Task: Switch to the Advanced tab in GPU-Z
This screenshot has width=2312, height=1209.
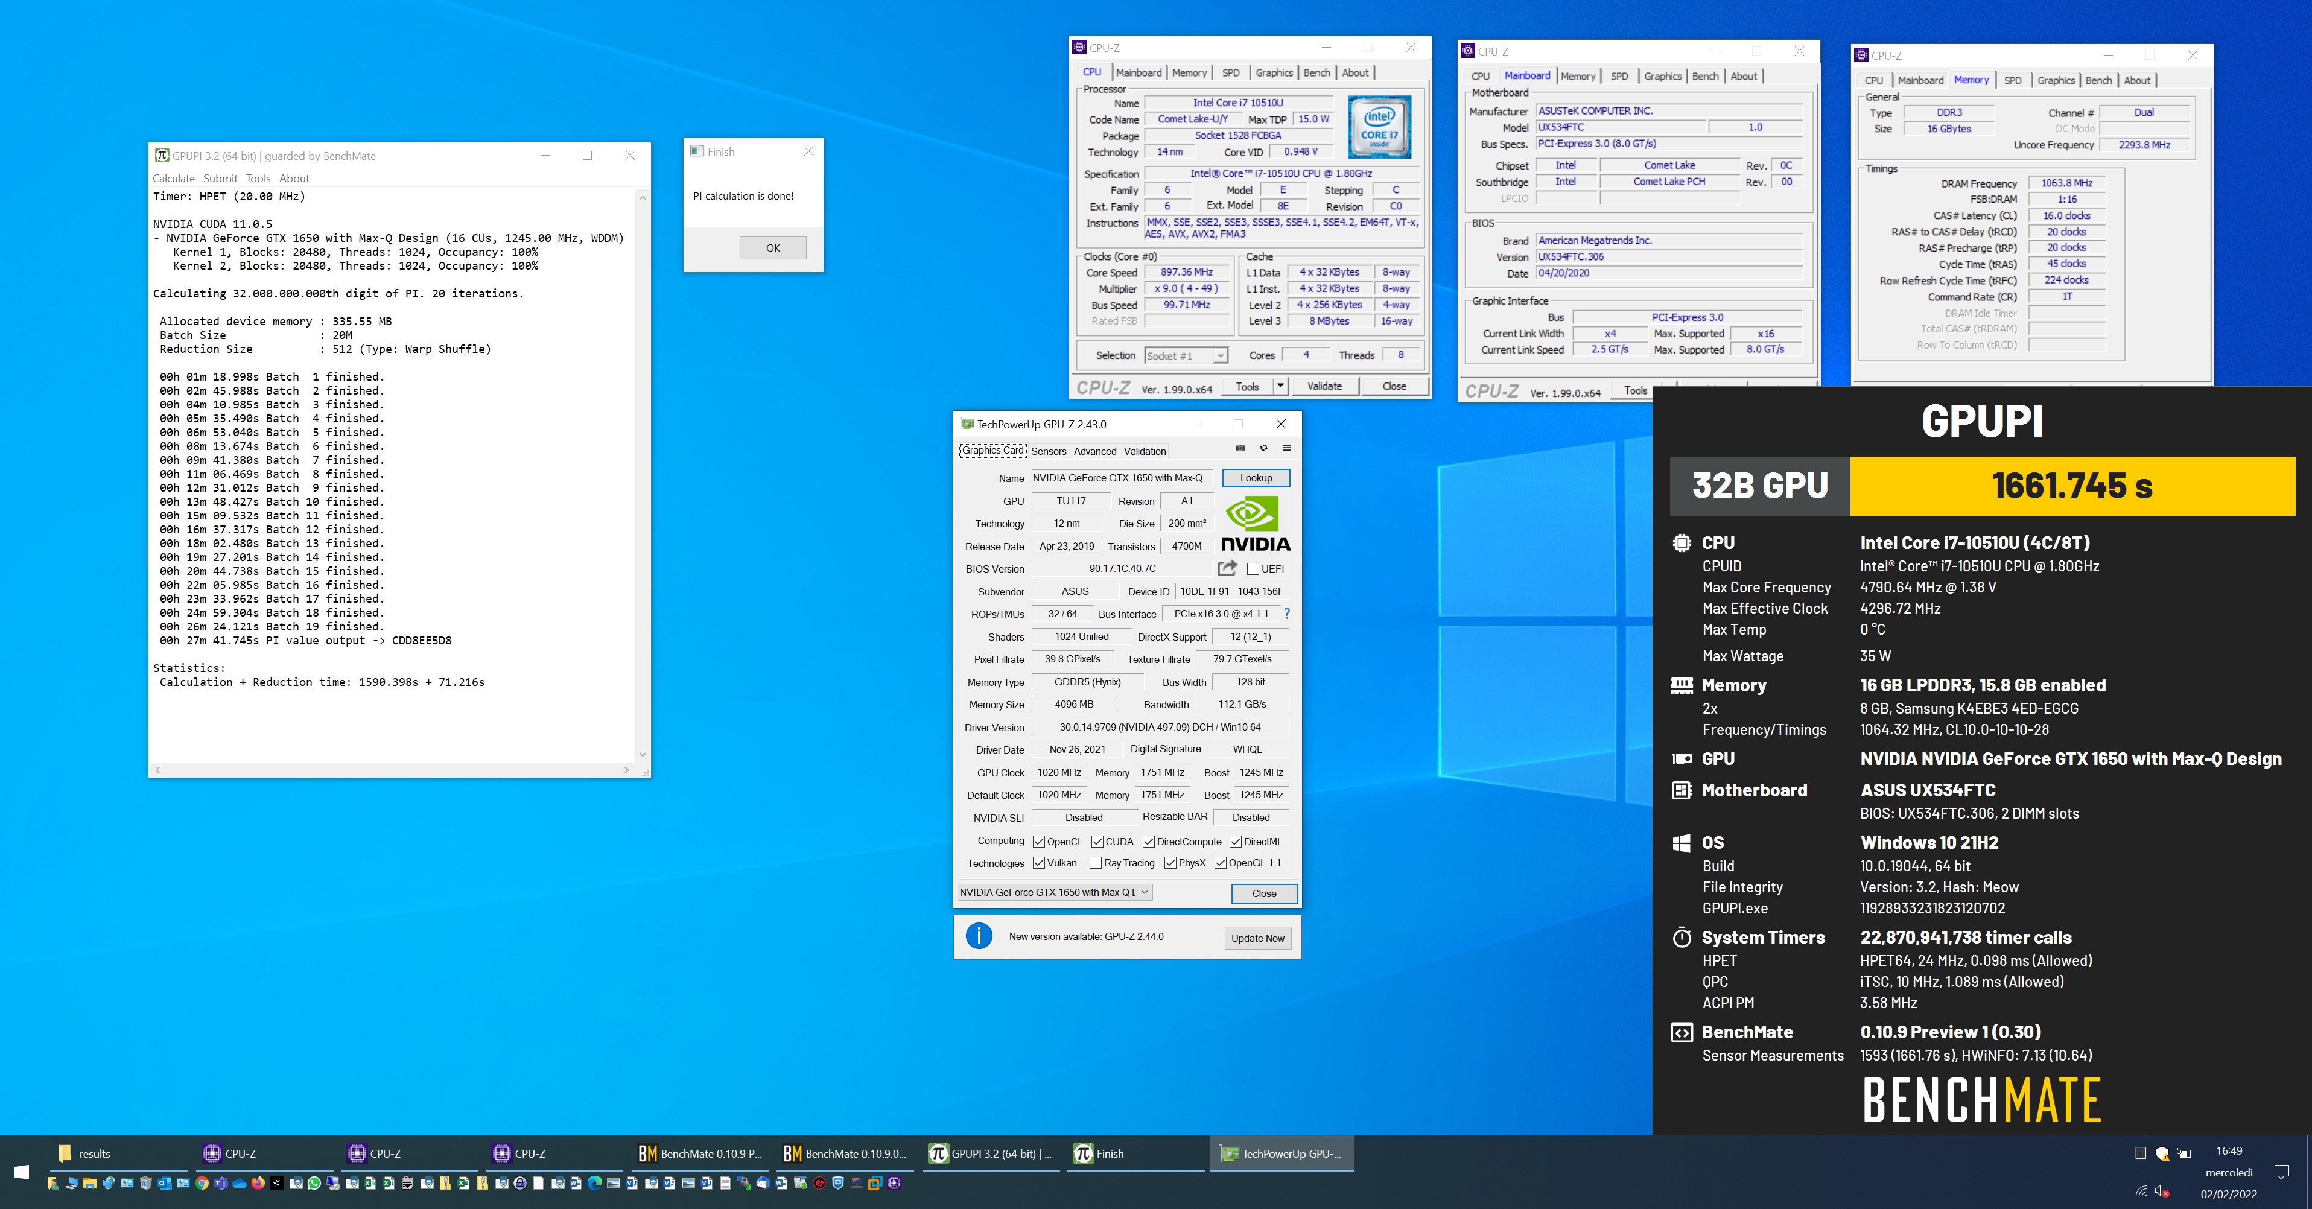Action: pos(1095,451)
